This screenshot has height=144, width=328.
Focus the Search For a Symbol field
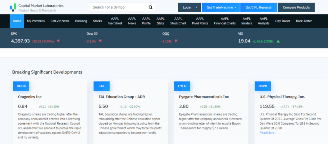pos(122,7)
